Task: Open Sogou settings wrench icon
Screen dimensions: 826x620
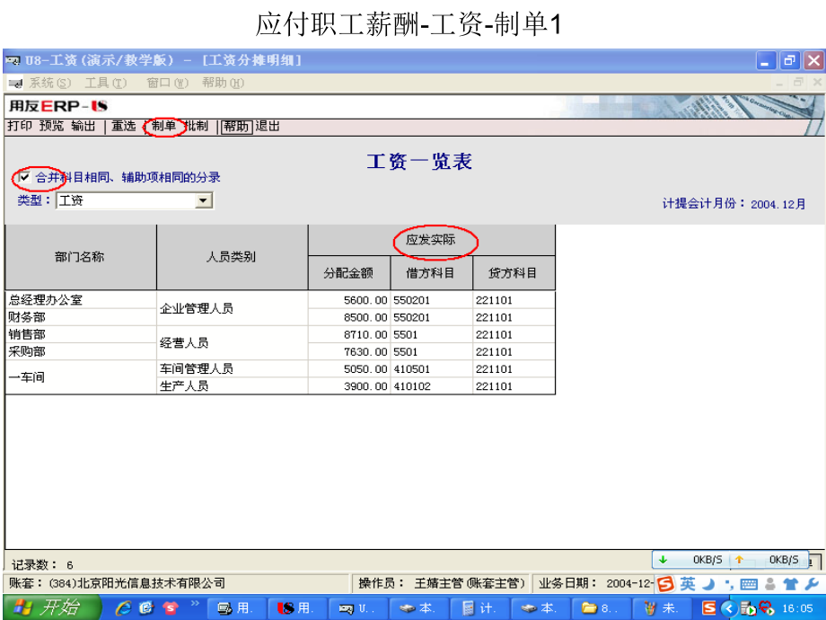Action: pos(812,584)
